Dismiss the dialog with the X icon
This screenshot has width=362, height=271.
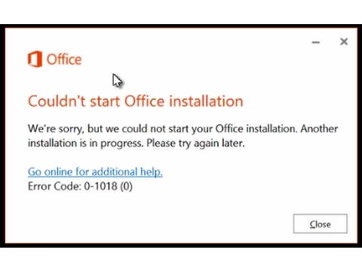344,41
